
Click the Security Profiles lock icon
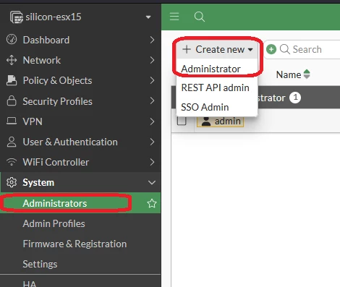pos(12,100)
